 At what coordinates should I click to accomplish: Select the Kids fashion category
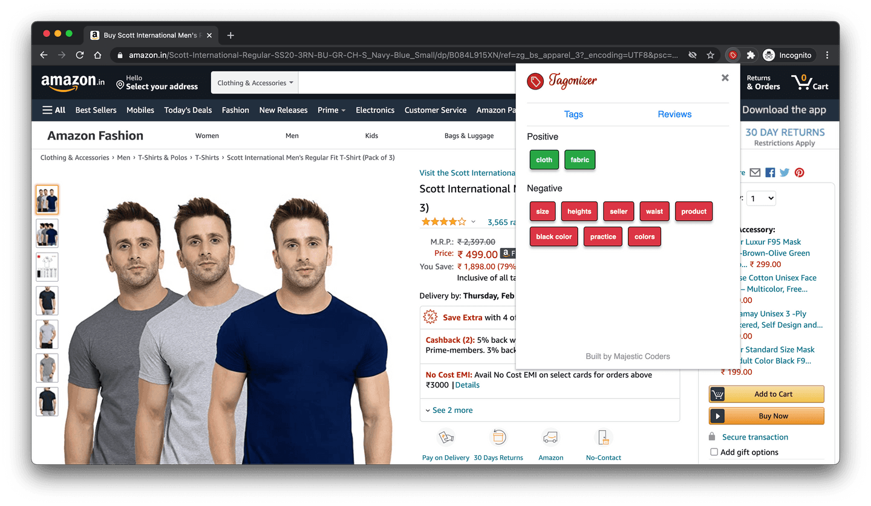tap(371, 135)
